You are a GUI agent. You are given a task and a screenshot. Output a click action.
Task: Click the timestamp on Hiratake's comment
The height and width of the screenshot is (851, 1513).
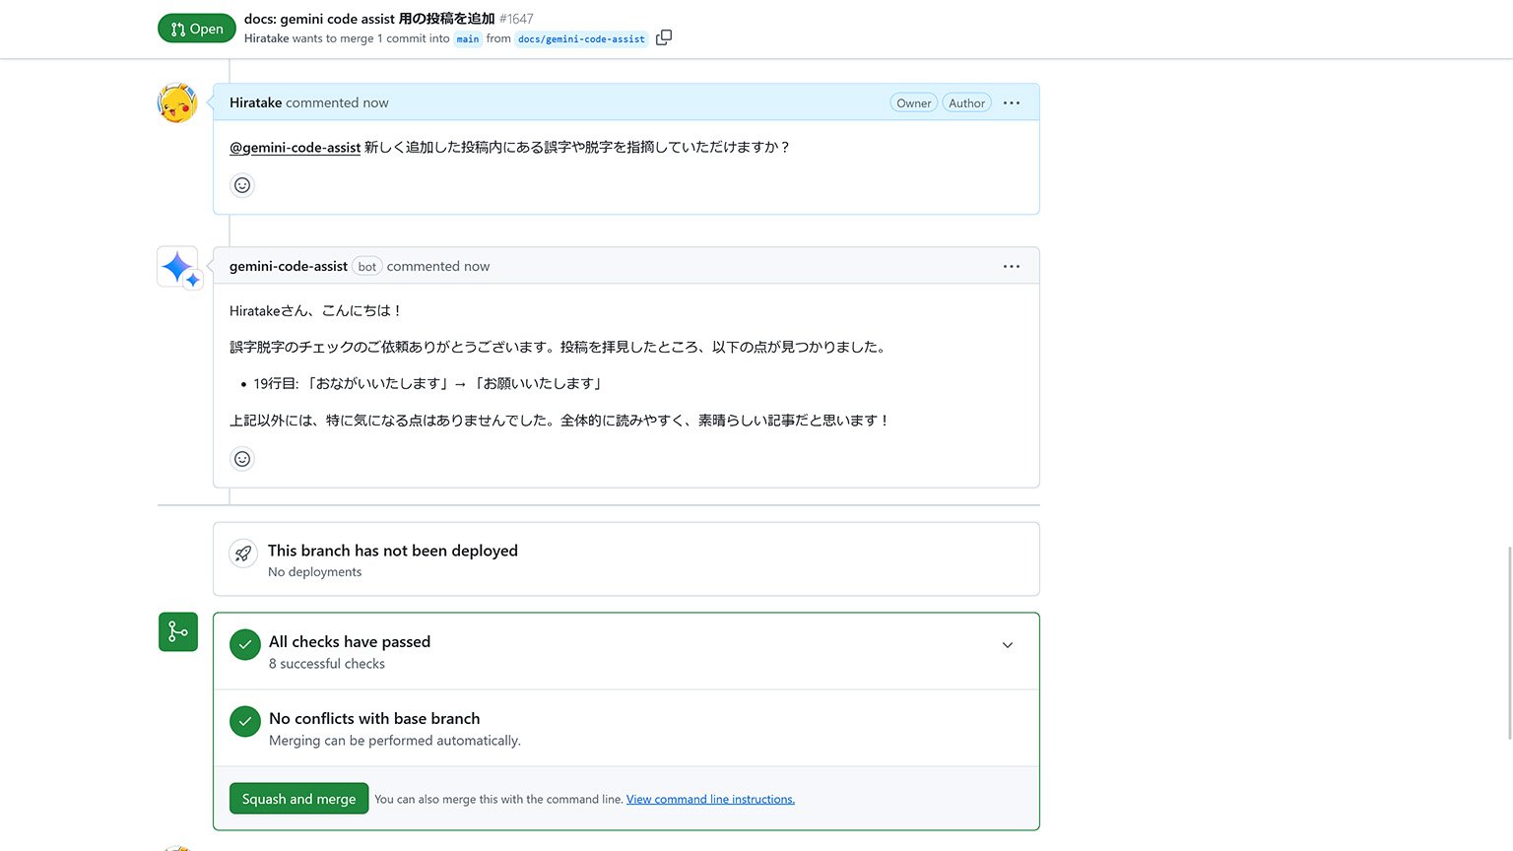click(x=375, y=102)
